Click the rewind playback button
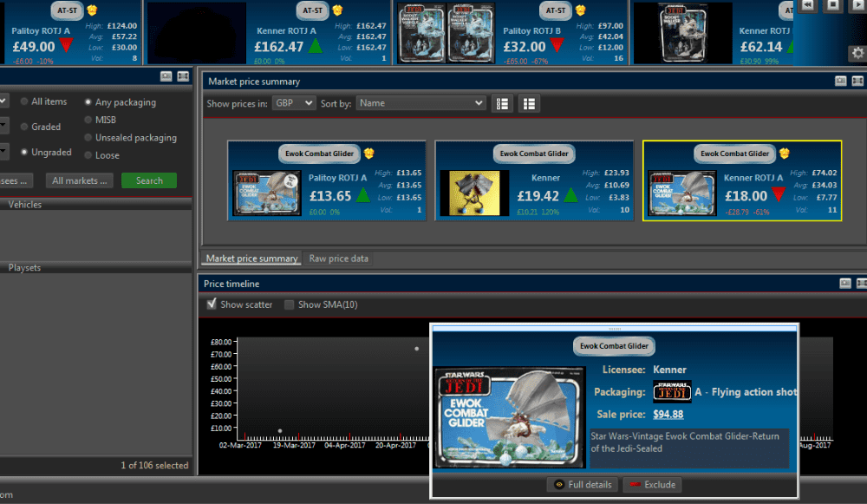This screenshot has width=867, height=504. 808,5
